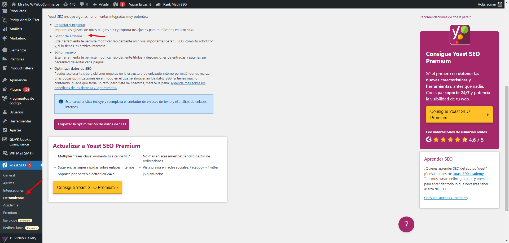Image resolution: width=509 pixels, height=243 pixels.
Task: Click the Análisis bar chart icon
Action: 5,29
